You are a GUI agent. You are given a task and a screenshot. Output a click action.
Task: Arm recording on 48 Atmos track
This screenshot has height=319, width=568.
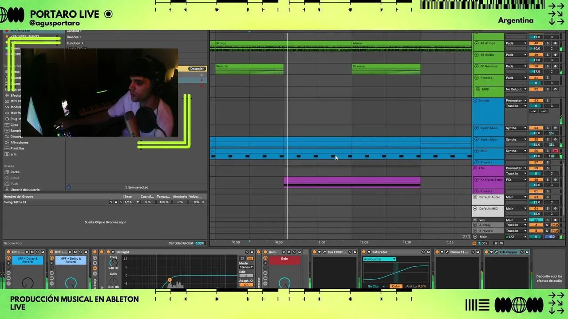click(x=555, y=43)
